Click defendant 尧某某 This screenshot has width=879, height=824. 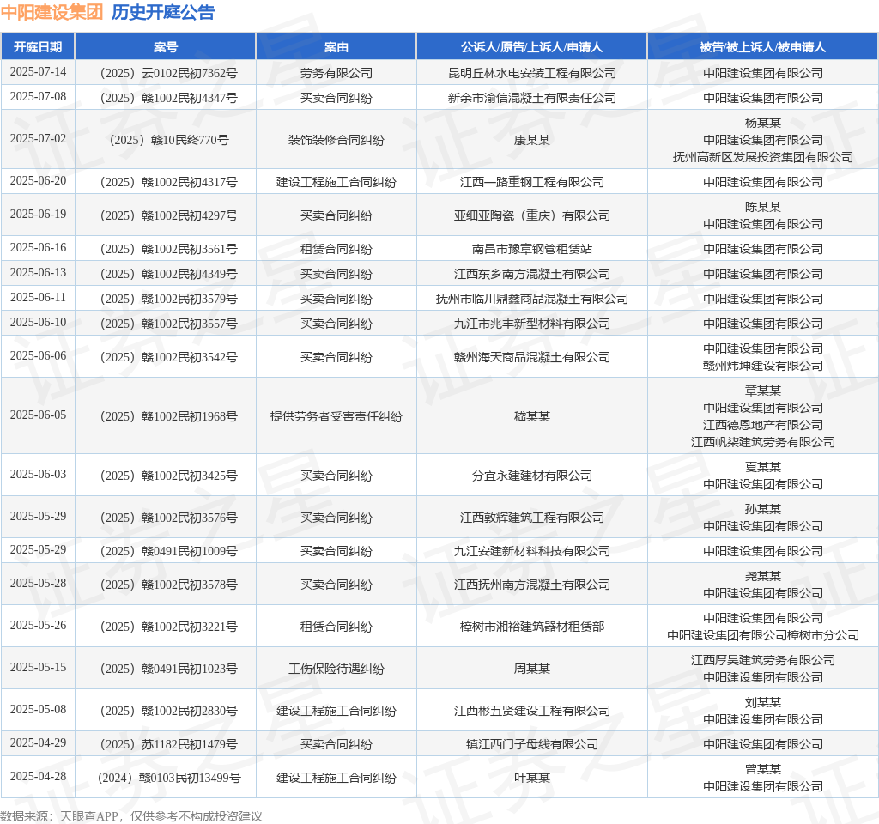coord(763,576)
